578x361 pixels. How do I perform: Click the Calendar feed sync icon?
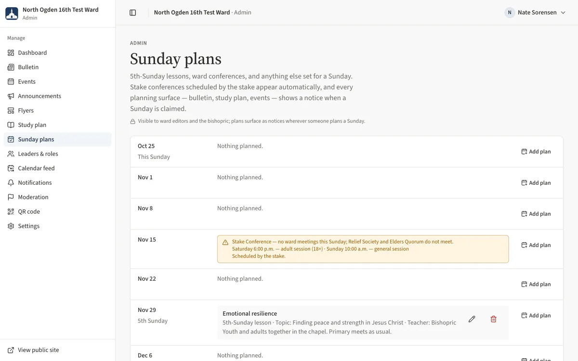11,168
